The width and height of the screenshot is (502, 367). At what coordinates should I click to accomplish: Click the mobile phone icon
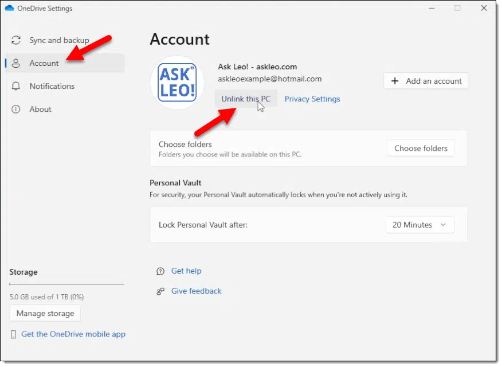(13, 334)
